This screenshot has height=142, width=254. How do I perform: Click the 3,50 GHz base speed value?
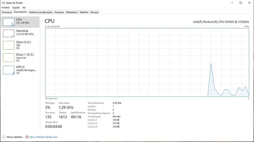[117, 103]
